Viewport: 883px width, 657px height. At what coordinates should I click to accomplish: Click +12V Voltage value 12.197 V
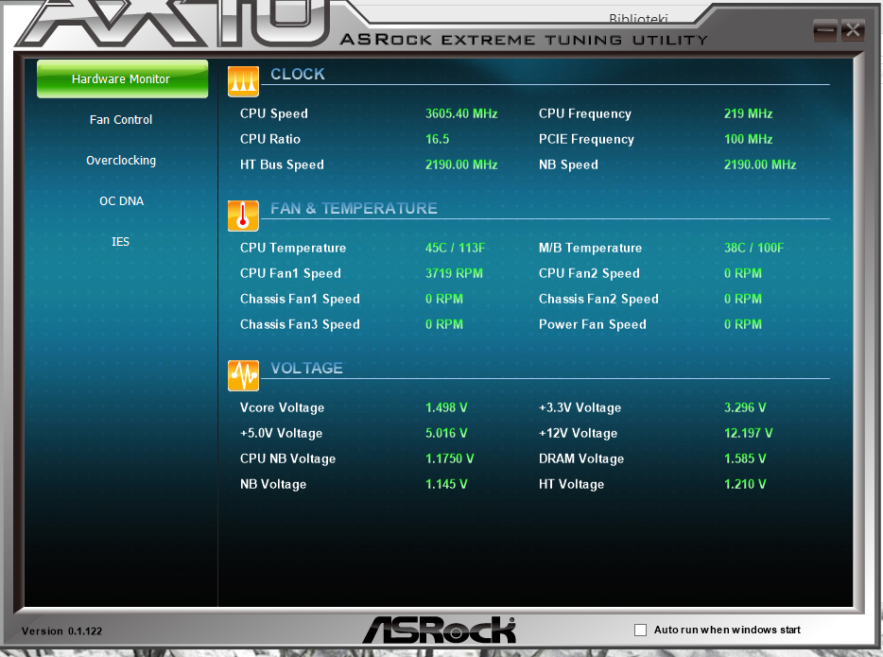tap(749, 433)
